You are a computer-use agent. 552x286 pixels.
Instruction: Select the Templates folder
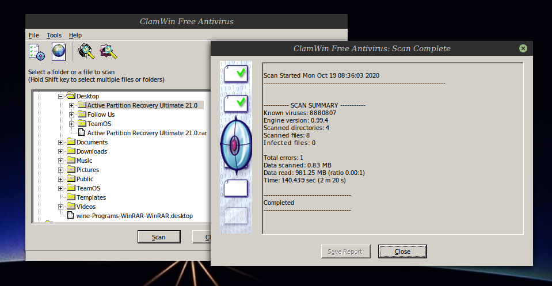coord(91,197)
